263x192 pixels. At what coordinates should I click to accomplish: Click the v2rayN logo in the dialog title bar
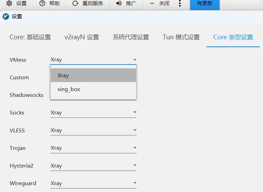coord(6,17)
